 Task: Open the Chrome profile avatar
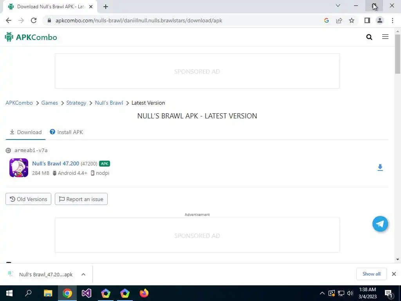pos(380,20)
